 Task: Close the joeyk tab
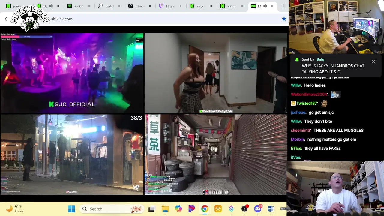(x=27, y=6)
